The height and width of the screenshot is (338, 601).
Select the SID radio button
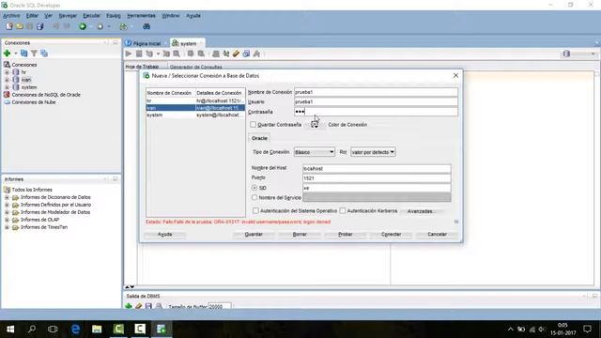(x=254, y=188)
